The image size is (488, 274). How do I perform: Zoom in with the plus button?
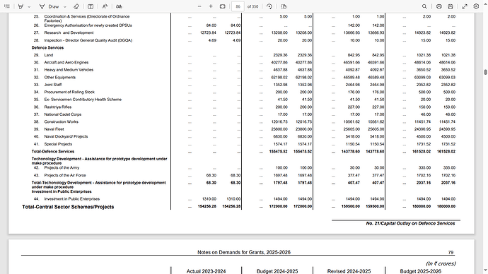coord(211,6)
